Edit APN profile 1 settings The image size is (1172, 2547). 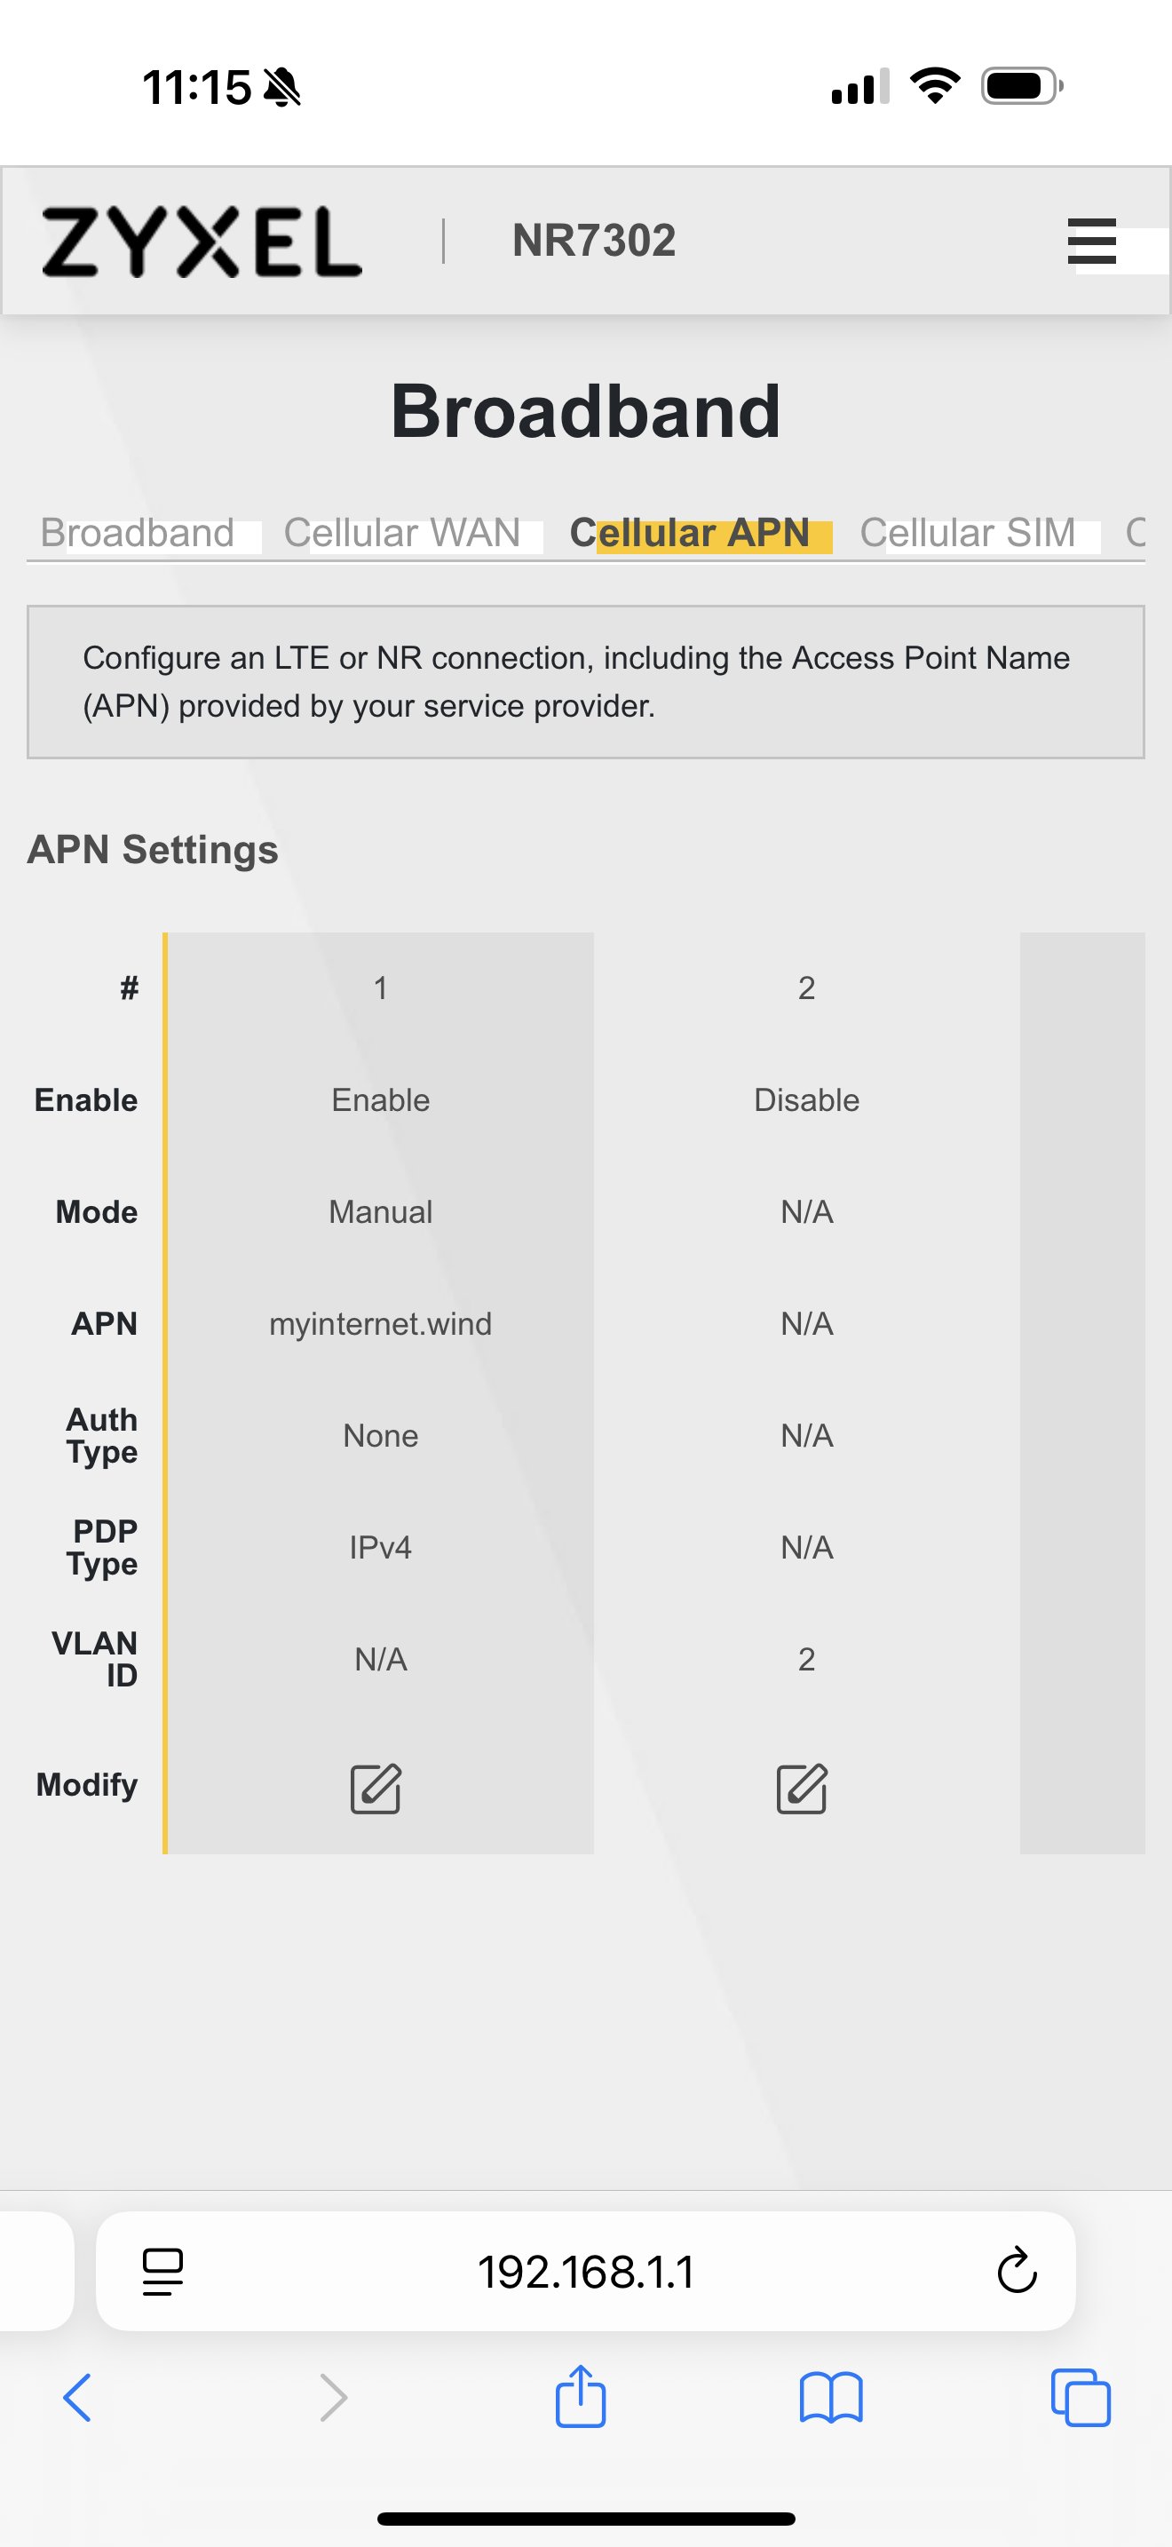point(376,1788)
